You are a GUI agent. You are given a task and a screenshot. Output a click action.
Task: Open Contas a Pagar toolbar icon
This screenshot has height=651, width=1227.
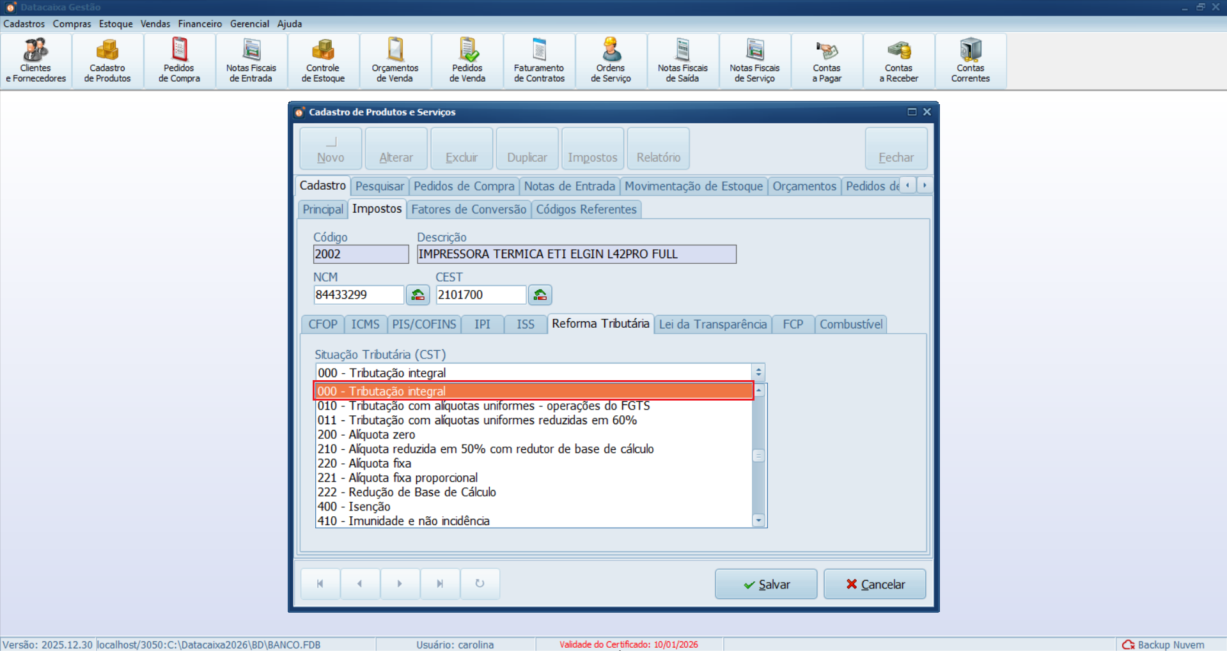[x=826, y=61]
